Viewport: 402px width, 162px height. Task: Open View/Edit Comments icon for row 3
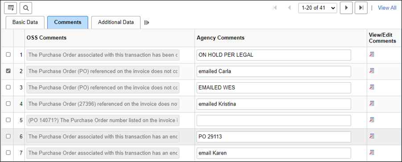coord(372,87)
